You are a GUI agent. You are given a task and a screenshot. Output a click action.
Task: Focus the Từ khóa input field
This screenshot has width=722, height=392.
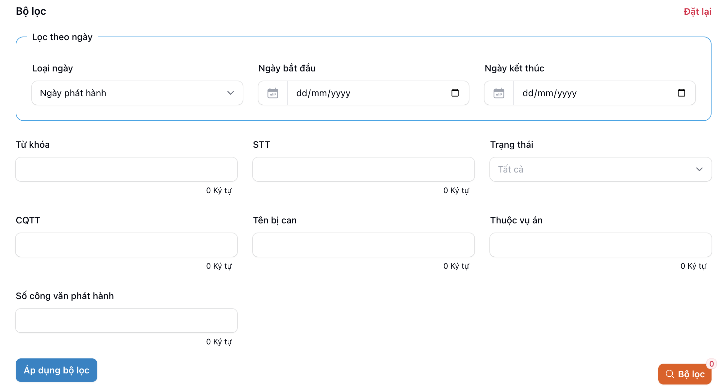click(x=126, y=169)
